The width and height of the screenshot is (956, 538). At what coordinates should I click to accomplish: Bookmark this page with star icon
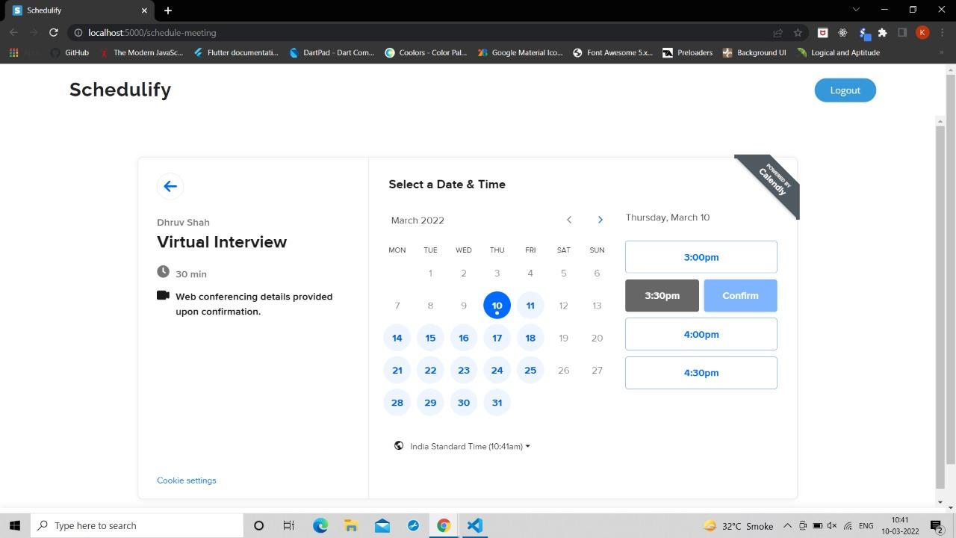[798, 32]
